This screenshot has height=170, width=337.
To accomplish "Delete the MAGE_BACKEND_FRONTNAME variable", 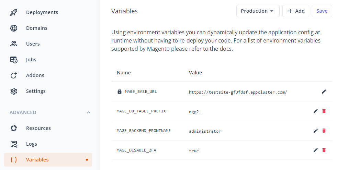I will click(x=324, y=131).
